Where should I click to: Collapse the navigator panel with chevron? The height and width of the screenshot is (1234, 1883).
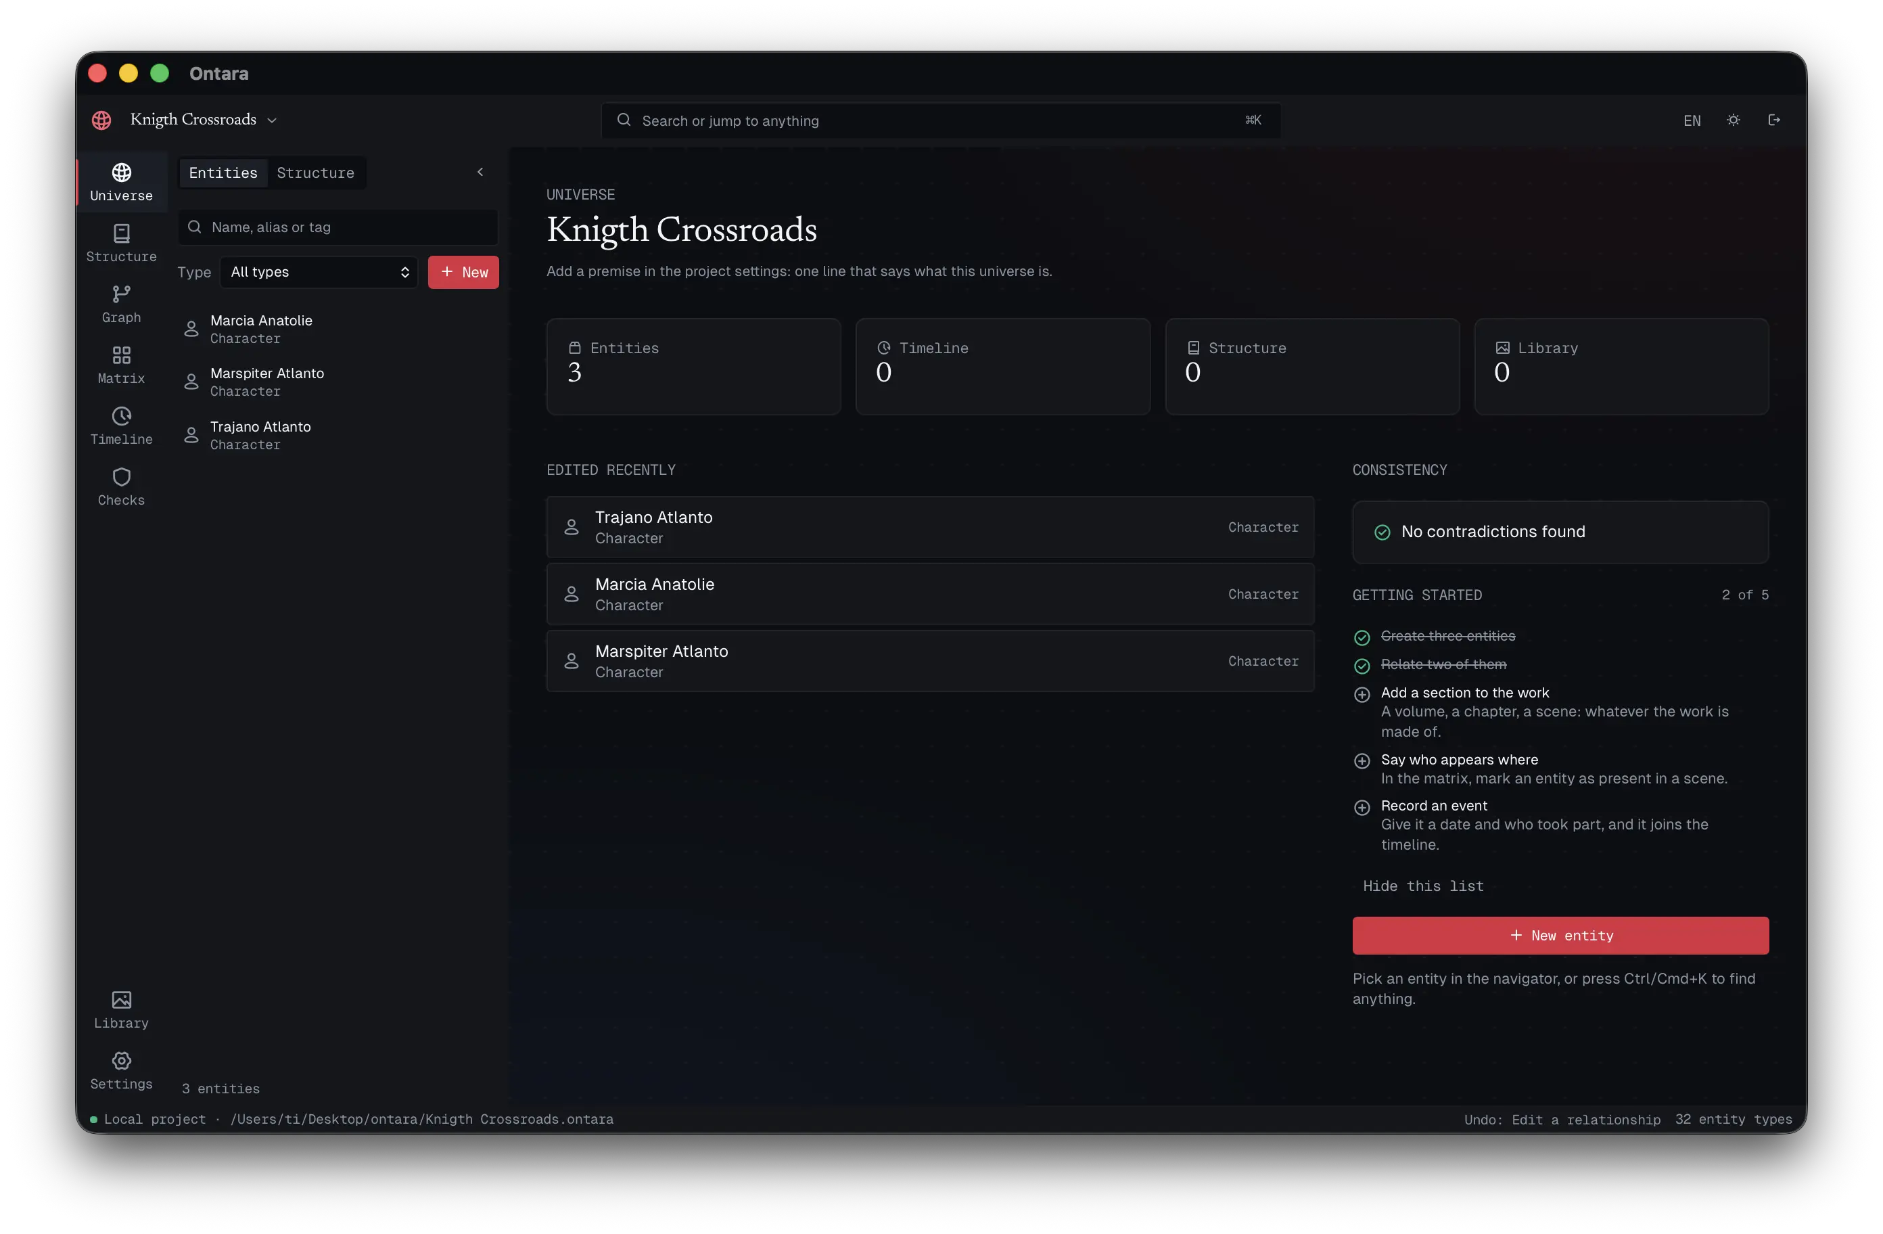480,172
